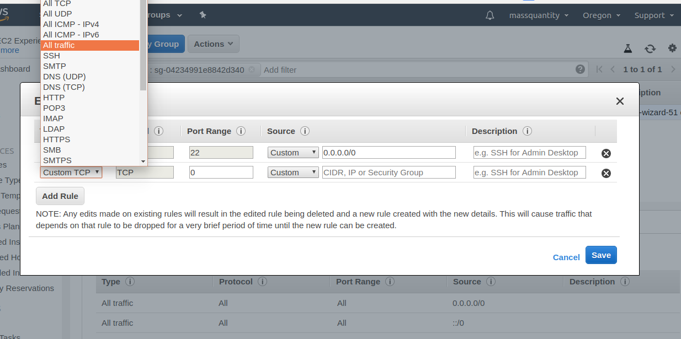The image size is (681, 339).
Task: Remove the Custom TCP rule row
Action: click(606, 173)
